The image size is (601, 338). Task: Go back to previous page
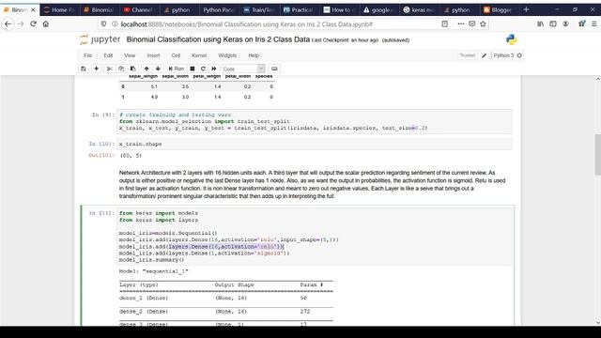[x=8, y=23]
